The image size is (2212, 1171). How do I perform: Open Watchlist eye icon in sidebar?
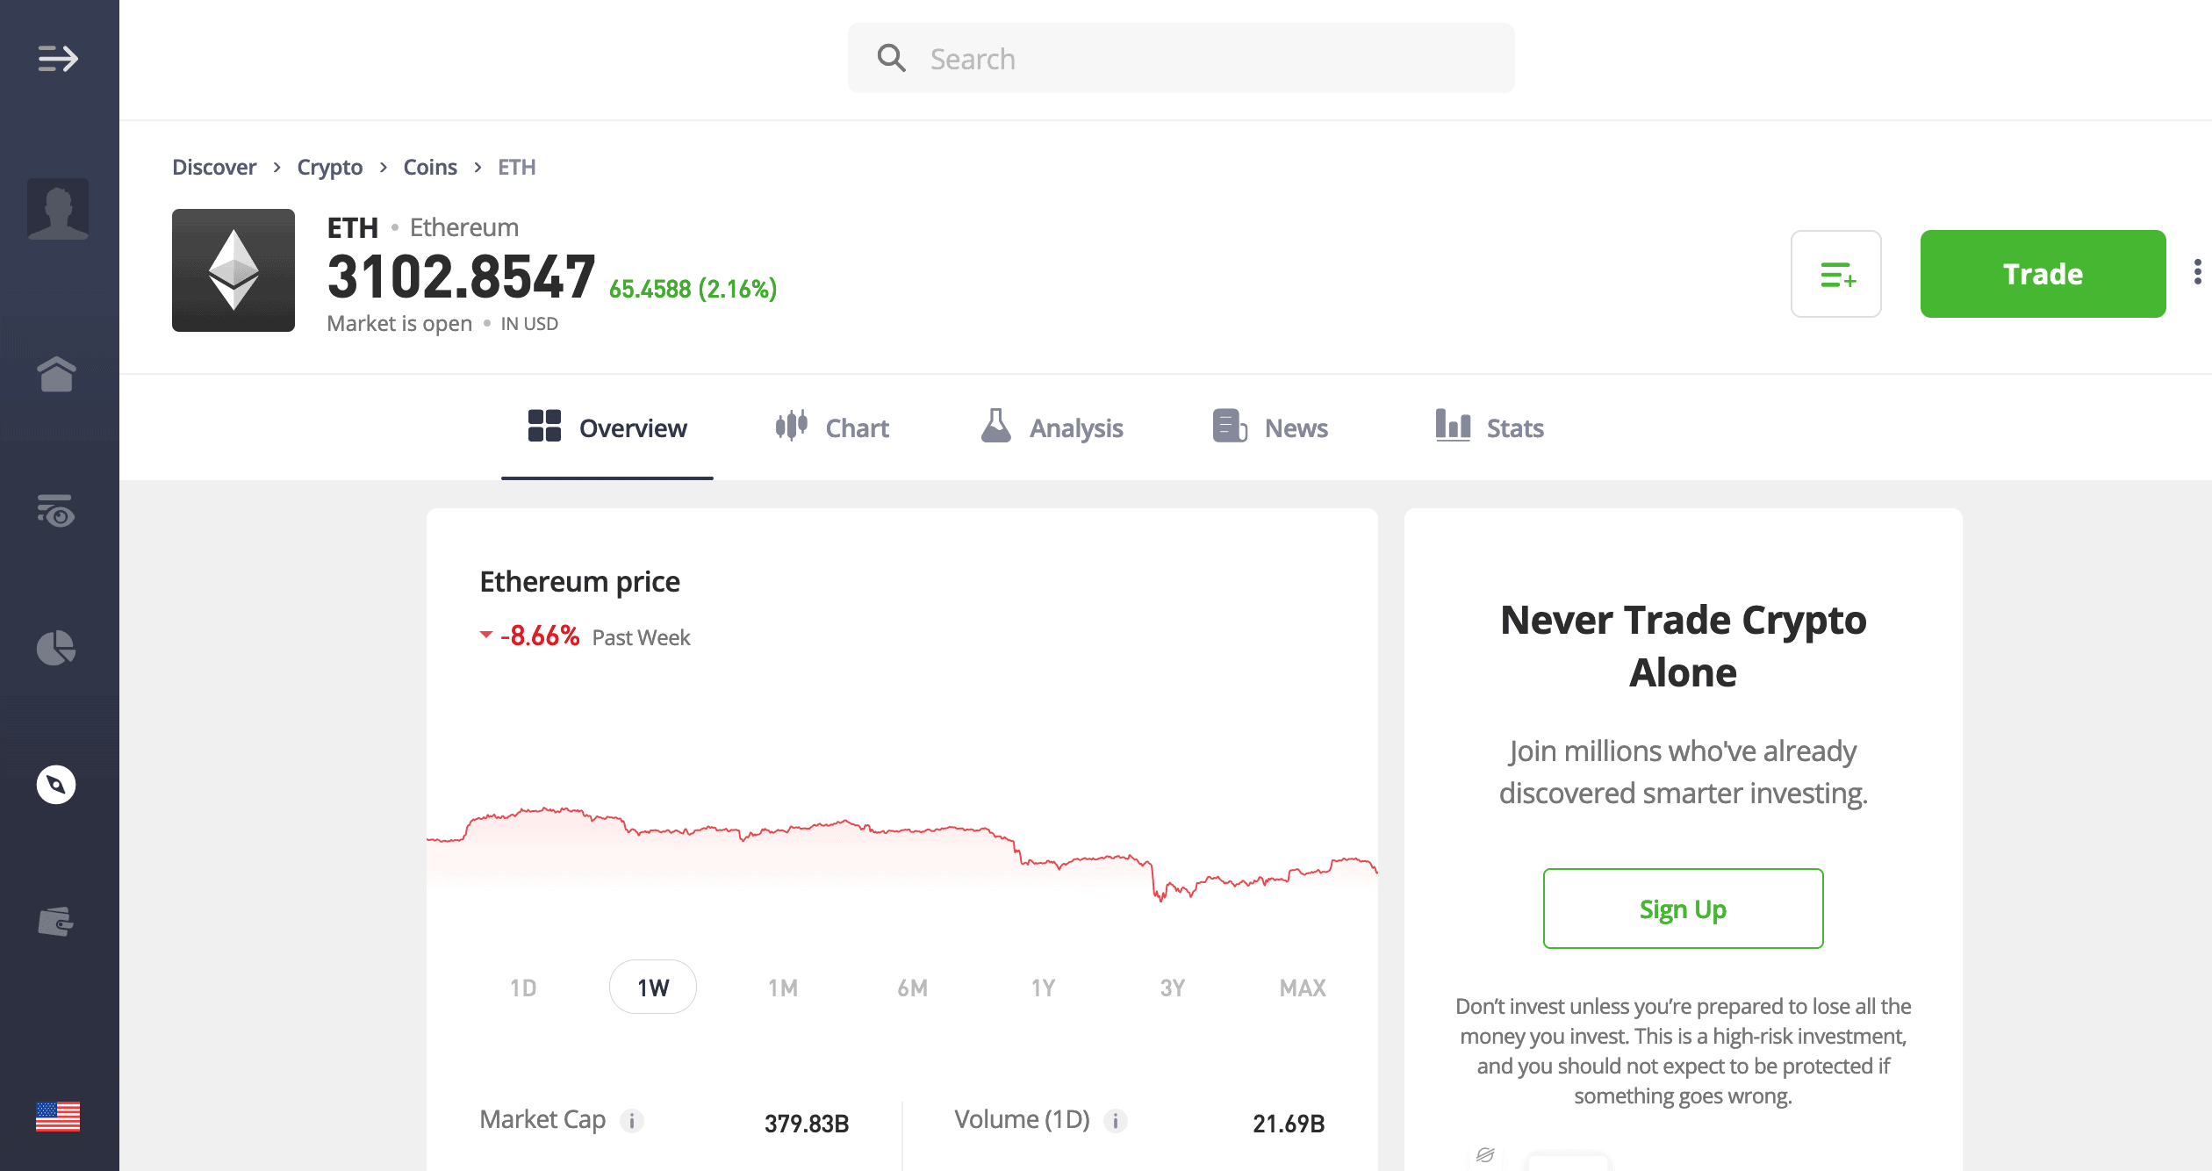click(x=57, y=511)
